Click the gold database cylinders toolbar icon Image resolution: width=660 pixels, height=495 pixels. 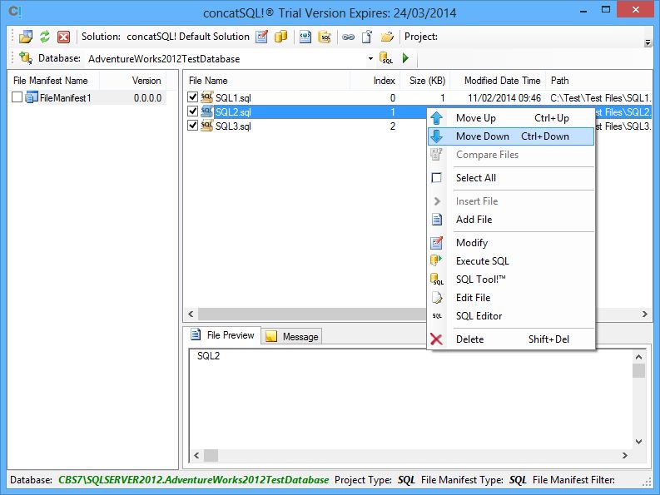point(280,37)
